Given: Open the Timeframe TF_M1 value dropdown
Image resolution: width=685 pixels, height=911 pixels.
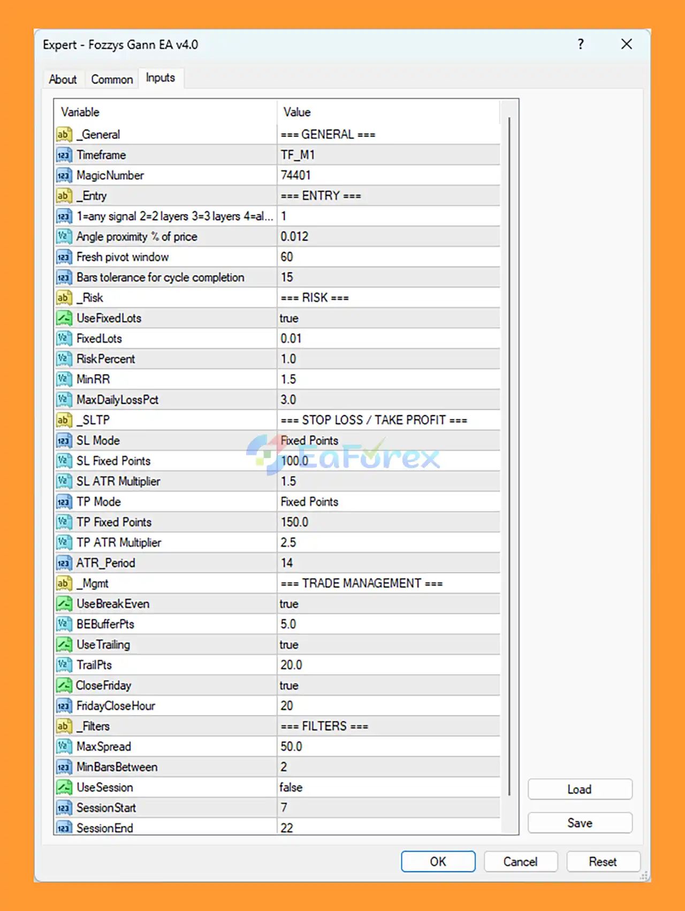Looking at the screenshot, I should pyautogui.click(x=388, y=155).
